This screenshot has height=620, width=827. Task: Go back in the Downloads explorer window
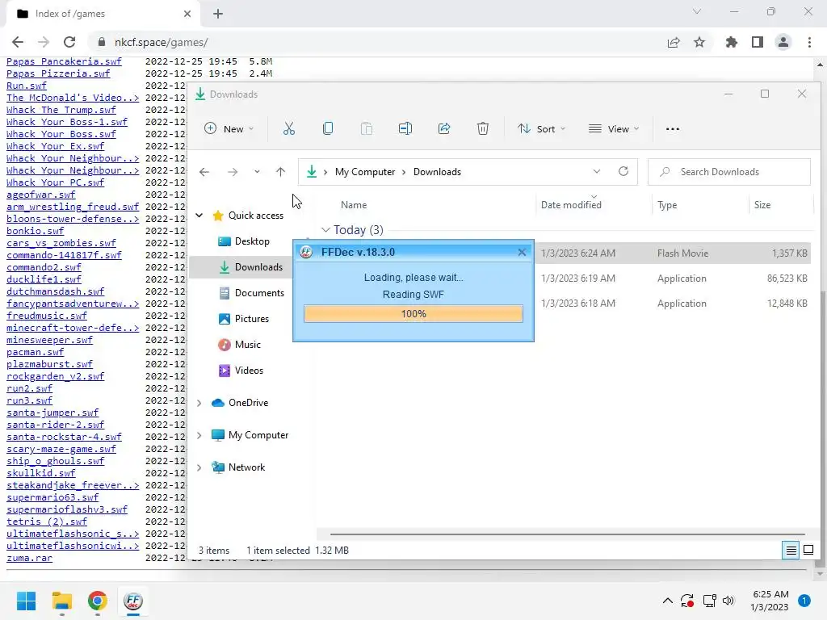204,172
